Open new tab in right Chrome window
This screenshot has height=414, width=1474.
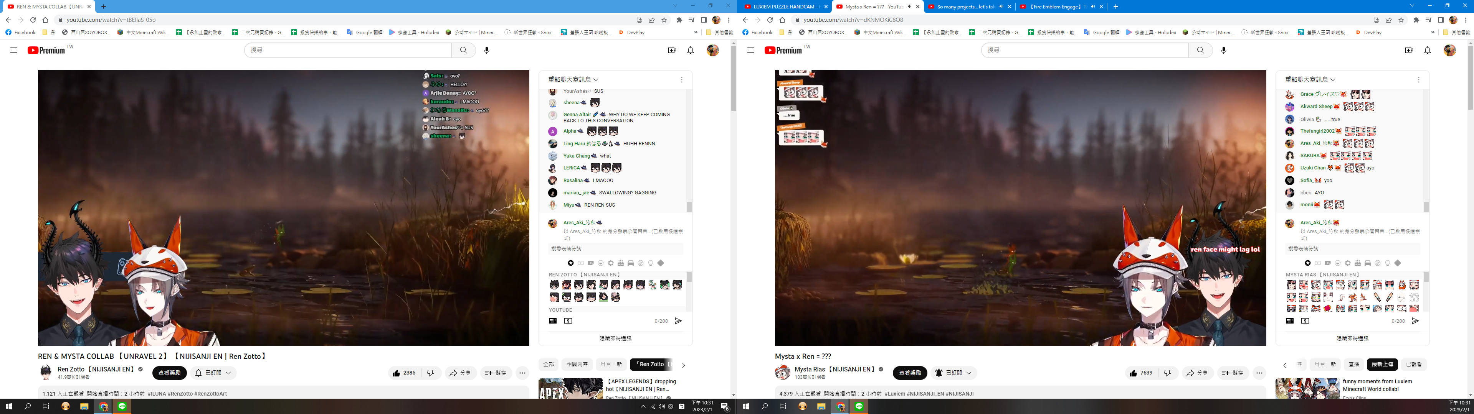pyautogui.click(x=1115, y=6)
